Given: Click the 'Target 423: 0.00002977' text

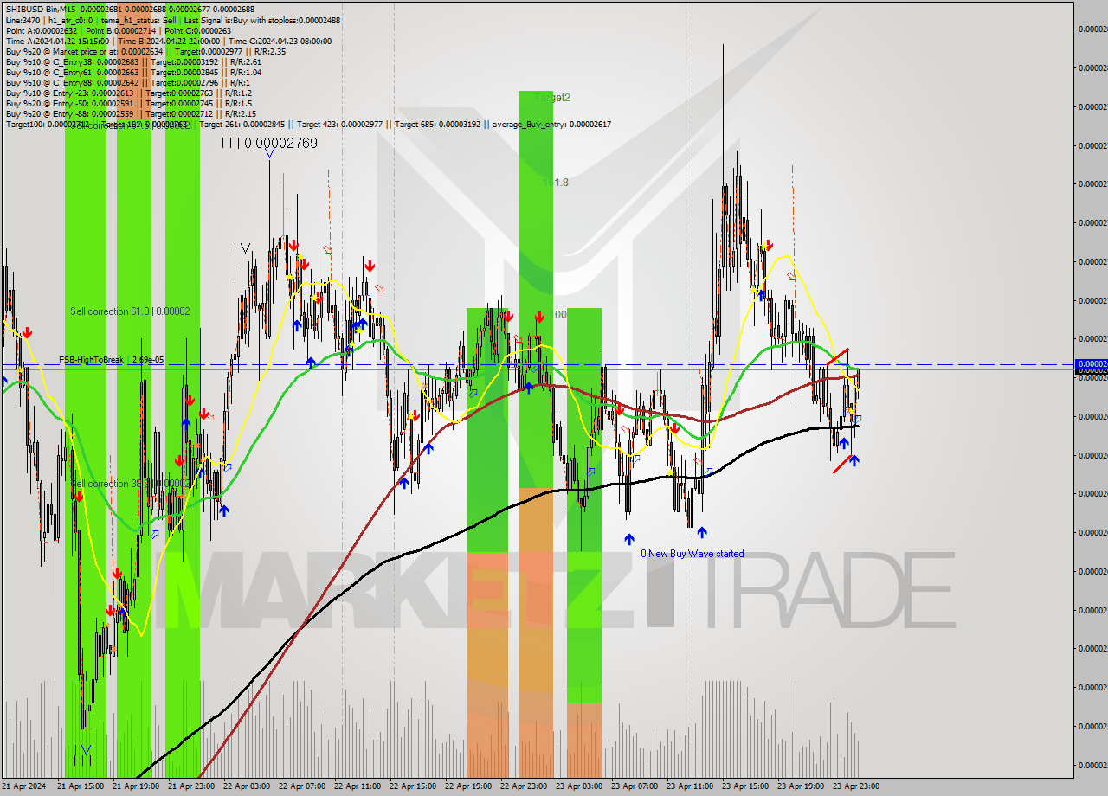Looking at the screenshot, I should tap(342, 124).
